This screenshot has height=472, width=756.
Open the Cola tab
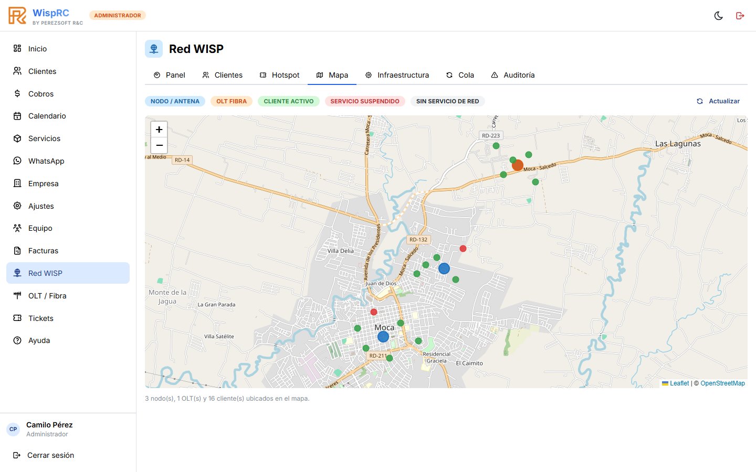click(460, 75)
